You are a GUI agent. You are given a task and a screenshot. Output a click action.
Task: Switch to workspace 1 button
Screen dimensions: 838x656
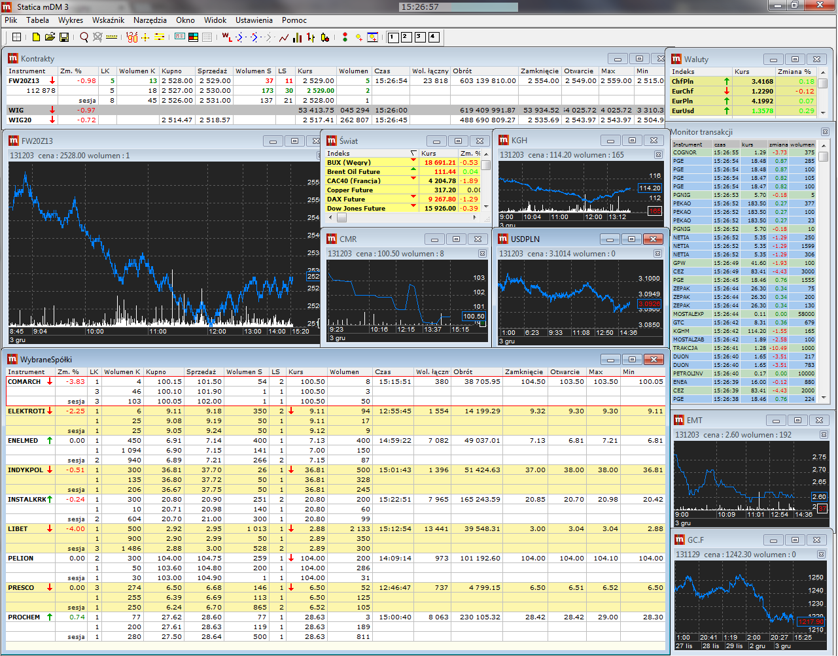click(393, 37)
